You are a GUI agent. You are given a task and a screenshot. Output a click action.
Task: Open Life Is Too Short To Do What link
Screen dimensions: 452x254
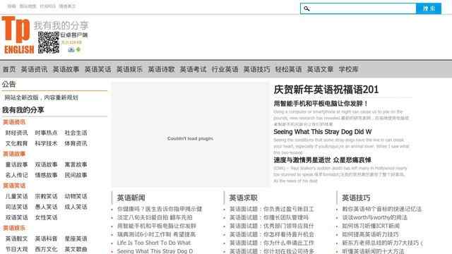pyautogui.click(x=154, y=243)
